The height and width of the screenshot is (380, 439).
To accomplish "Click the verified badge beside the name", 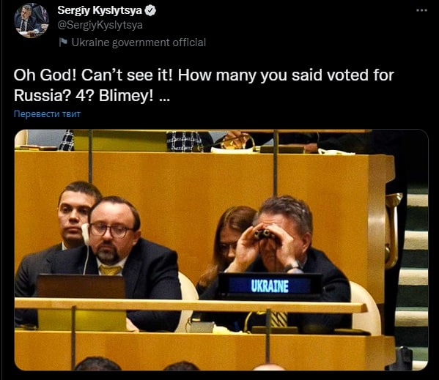I will 151,11.
